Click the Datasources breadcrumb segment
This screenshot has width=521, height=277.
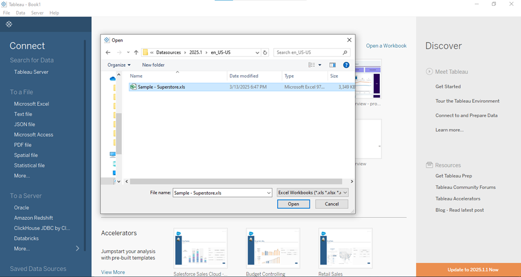pos(168,52)
